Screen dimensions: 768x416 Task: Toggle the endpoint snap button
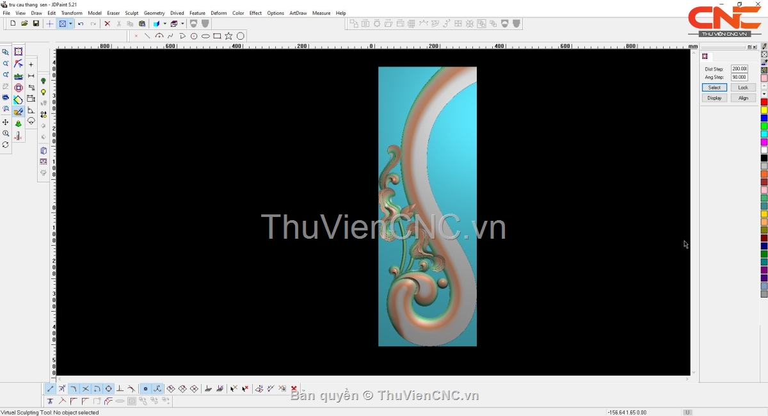click(x=51, y=388)
